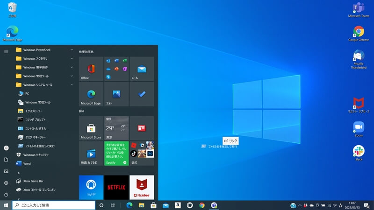Click the Windows Start button
The width and height of the screenshot is (374, 210).
coord(6,205)
